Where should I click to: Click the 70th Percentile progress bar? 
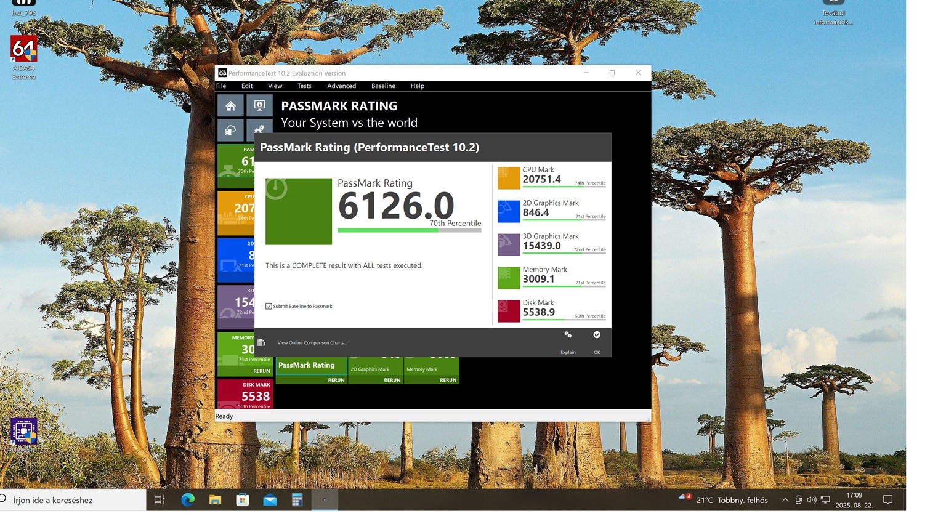coord(410,230)
